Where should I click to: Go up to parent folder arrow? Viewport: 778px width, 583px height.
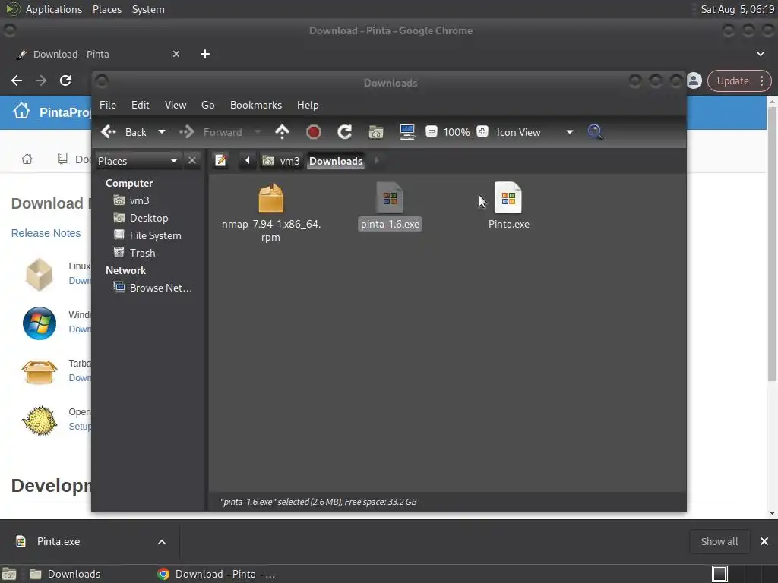point(282,132)
